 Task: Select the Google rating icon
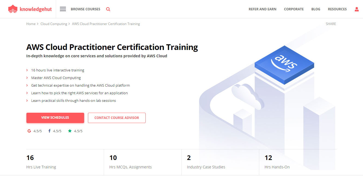[29, 131]
